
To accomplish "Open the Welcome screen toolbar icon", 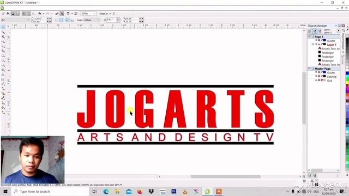I will point(76,14).
